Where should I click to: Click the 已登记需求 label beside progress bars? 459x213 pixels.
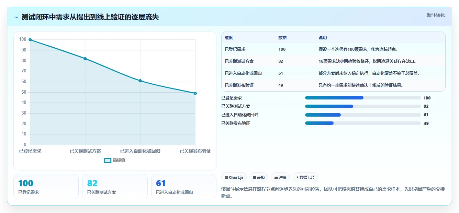[x=232, y=98]
